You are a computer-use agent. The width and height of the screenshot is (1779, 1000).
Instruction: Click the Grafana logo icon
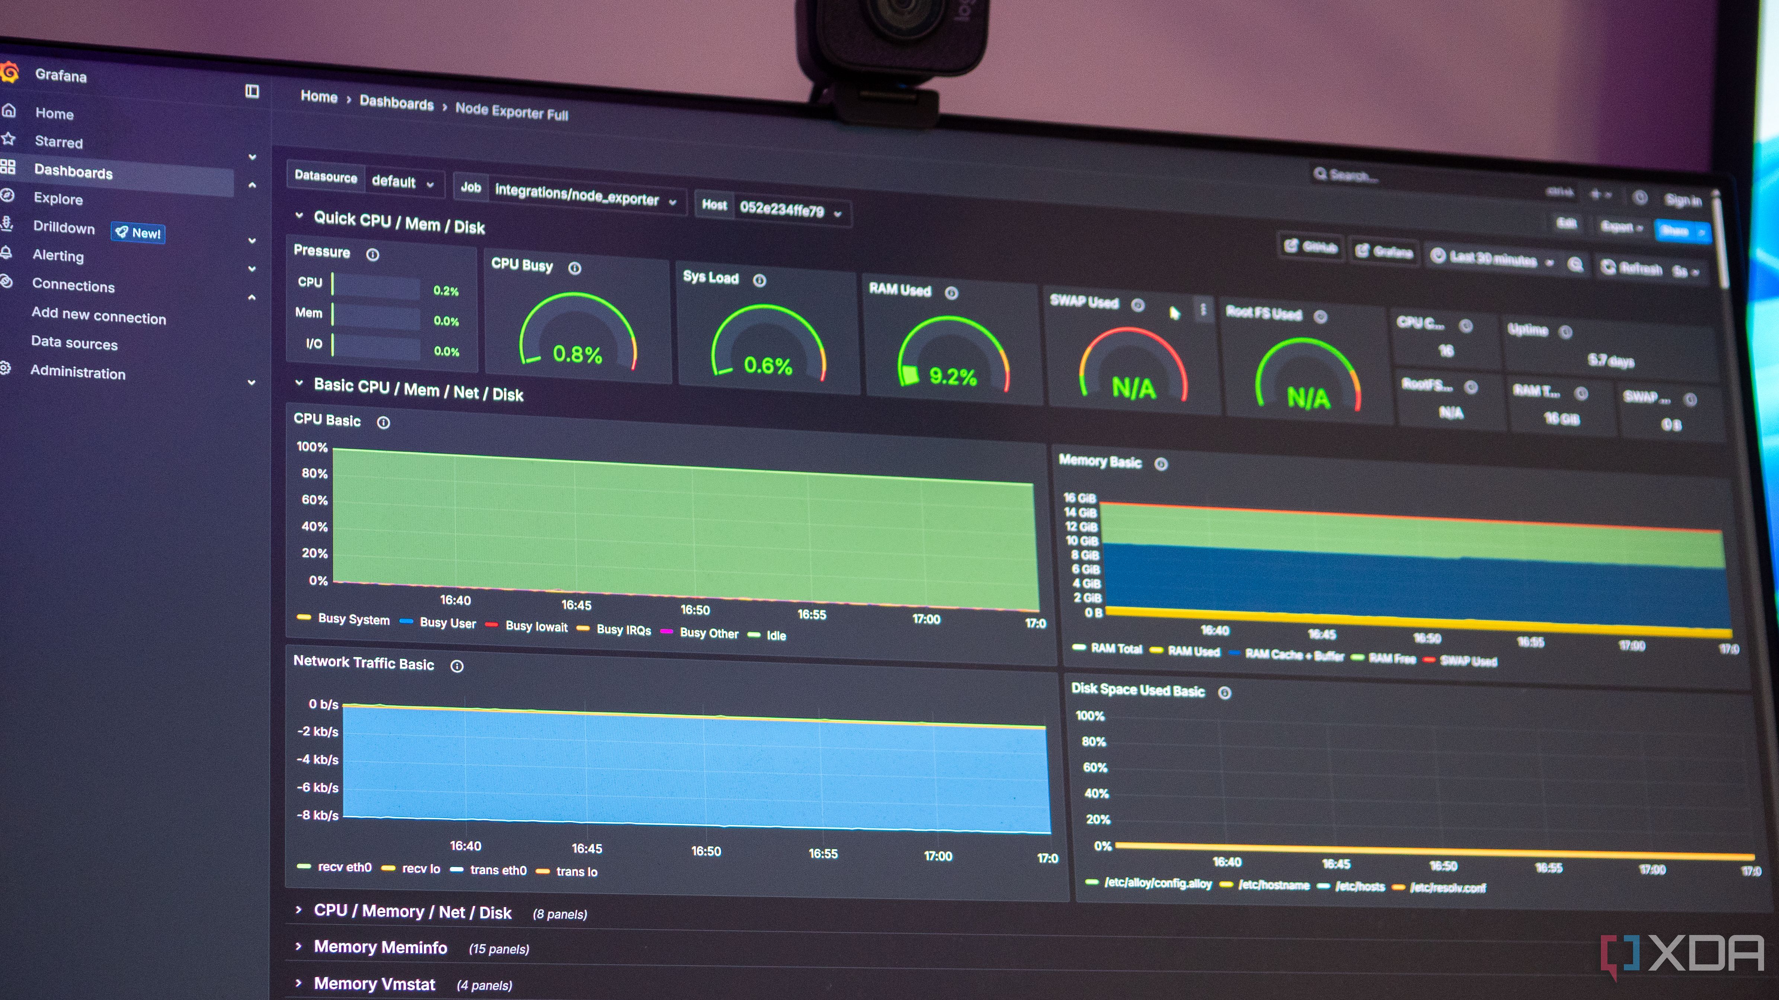click(10, 73)
